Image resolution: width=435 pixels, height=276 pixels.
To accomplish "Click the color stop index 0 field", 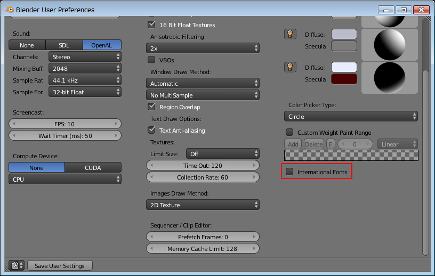I will [356, 144].
